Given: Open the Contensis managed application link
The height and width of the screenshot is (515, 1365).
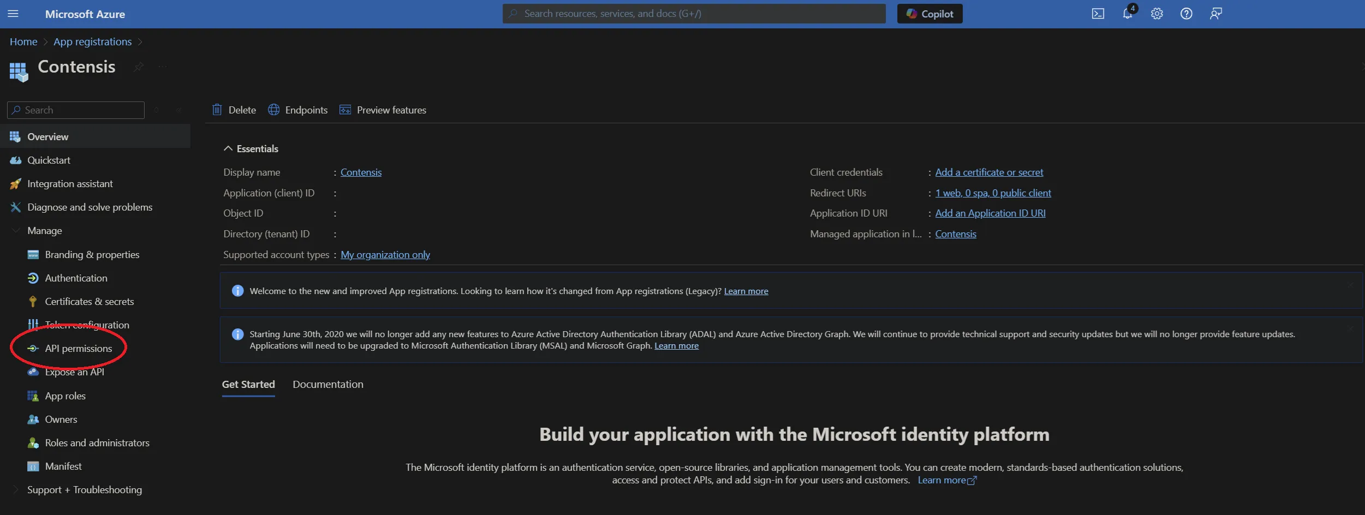Looking at the screenshot, I should [955, 234].
